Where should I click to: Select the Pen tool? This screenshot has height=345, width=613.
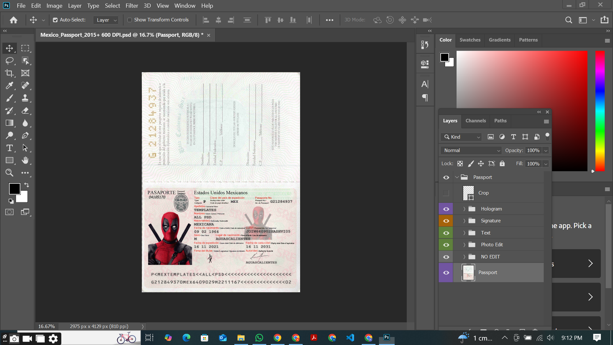(x=25, y=135)
